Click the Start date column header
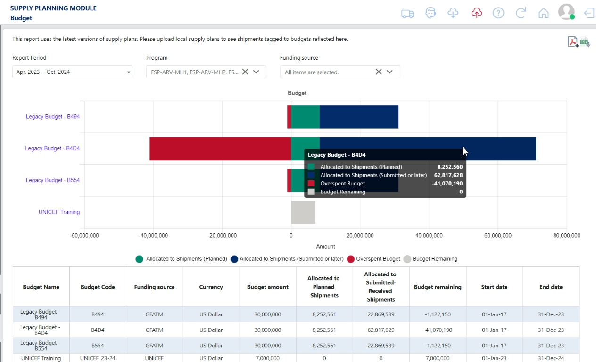This screenshot has height=362, width=596. click(x=494, y=287)
